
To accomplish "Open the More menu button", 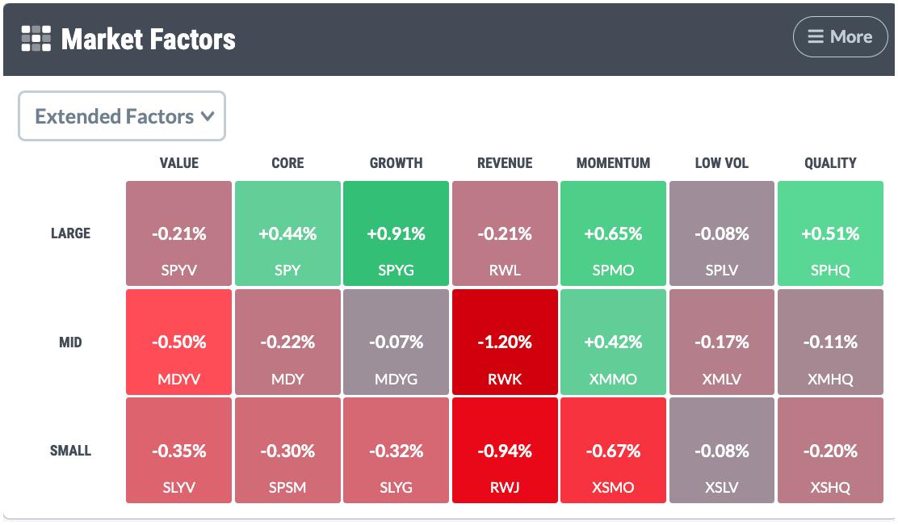I will click(840, 36).
